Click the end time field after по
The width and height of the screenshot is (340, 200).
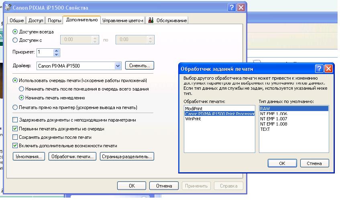[x=135, y=39]
